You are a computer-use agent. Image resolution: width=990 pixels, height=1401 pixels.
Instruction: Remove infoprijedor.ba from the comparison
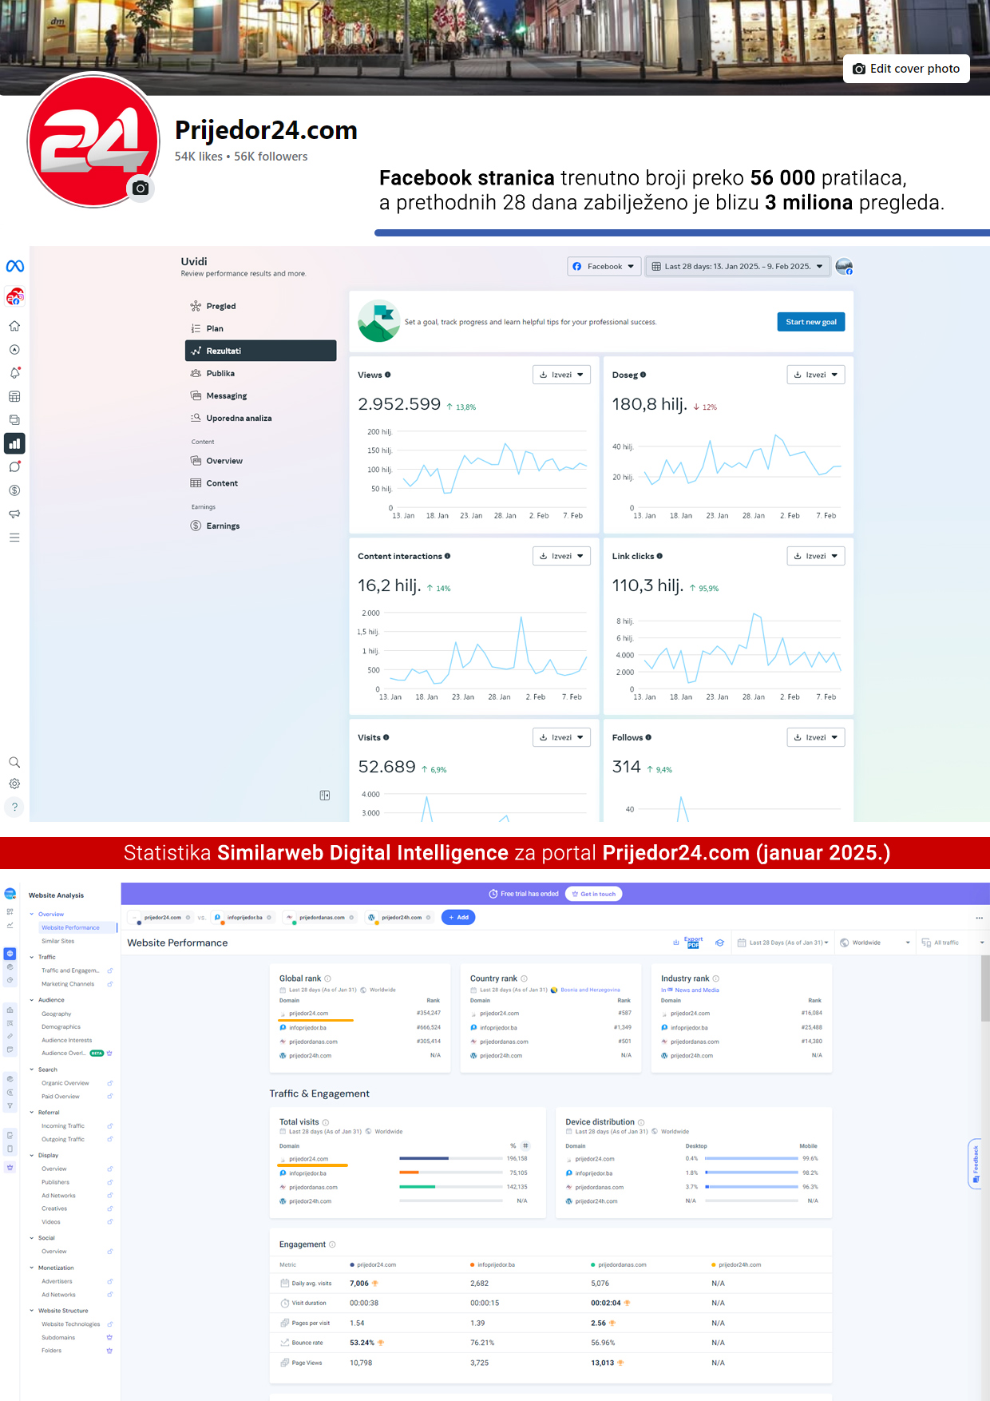pyautogui.click(x=269, y=918)
